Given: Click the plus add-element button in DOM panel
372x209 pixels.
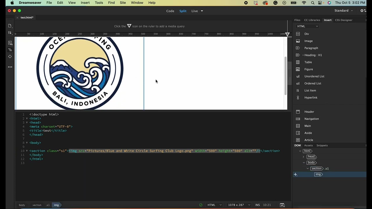Looking at the screenshot, I should click(296, 174).
